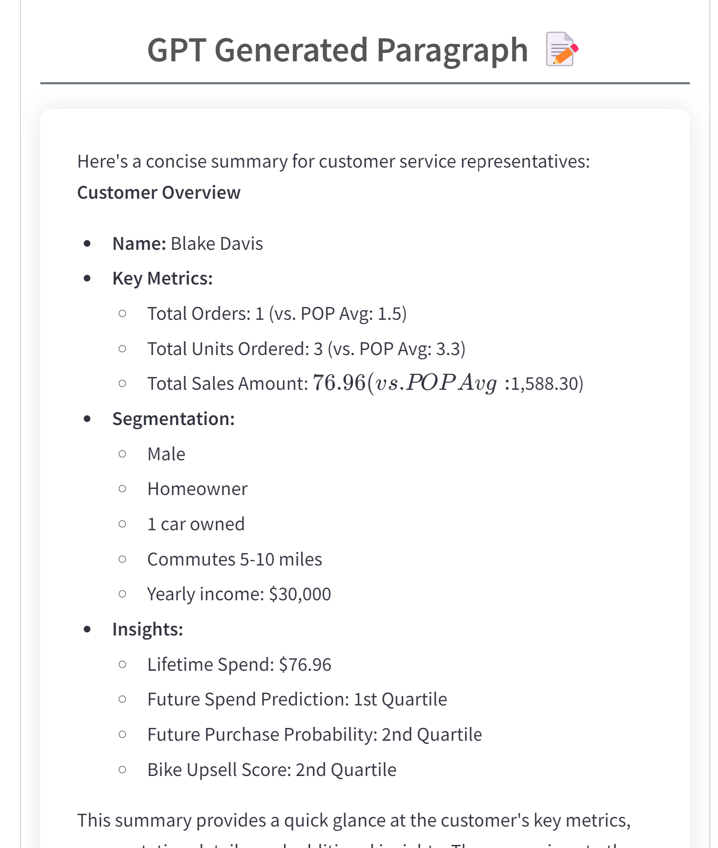Click the Total Orders line
The height and width of the screenshot is (848, 718).
(277, 314)
